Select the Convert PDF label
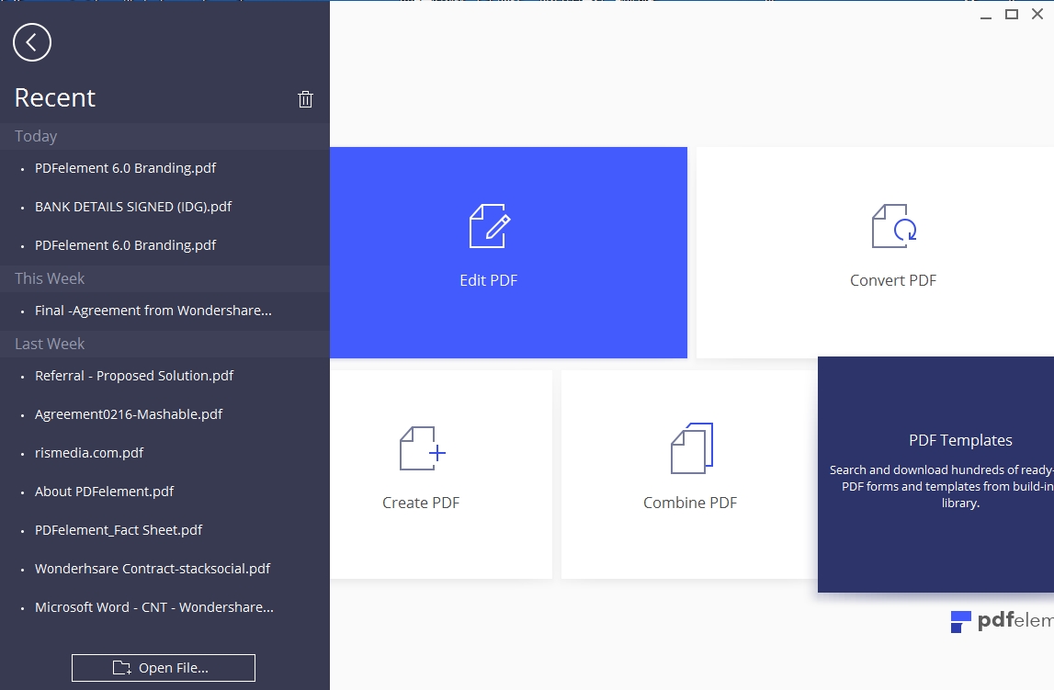1054x690 pixels. point(892,280)
